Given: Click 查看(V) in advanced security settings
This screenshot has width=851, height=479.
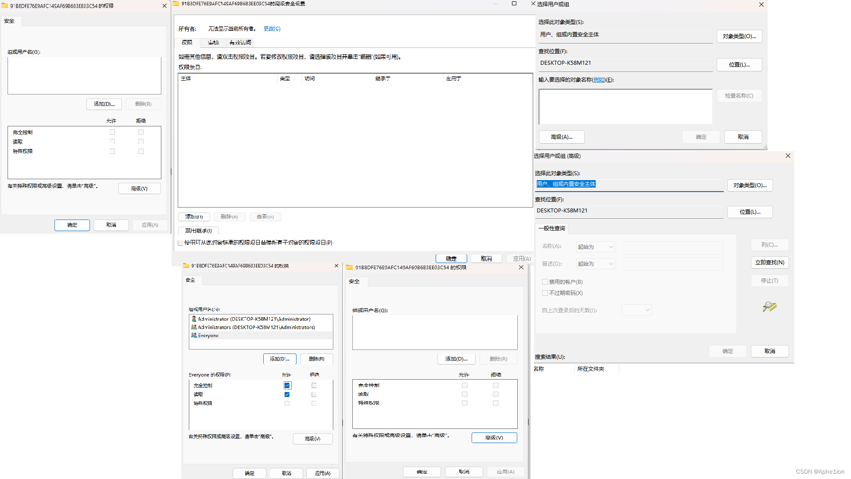Looking at the screenshot, I should point(265,217).
